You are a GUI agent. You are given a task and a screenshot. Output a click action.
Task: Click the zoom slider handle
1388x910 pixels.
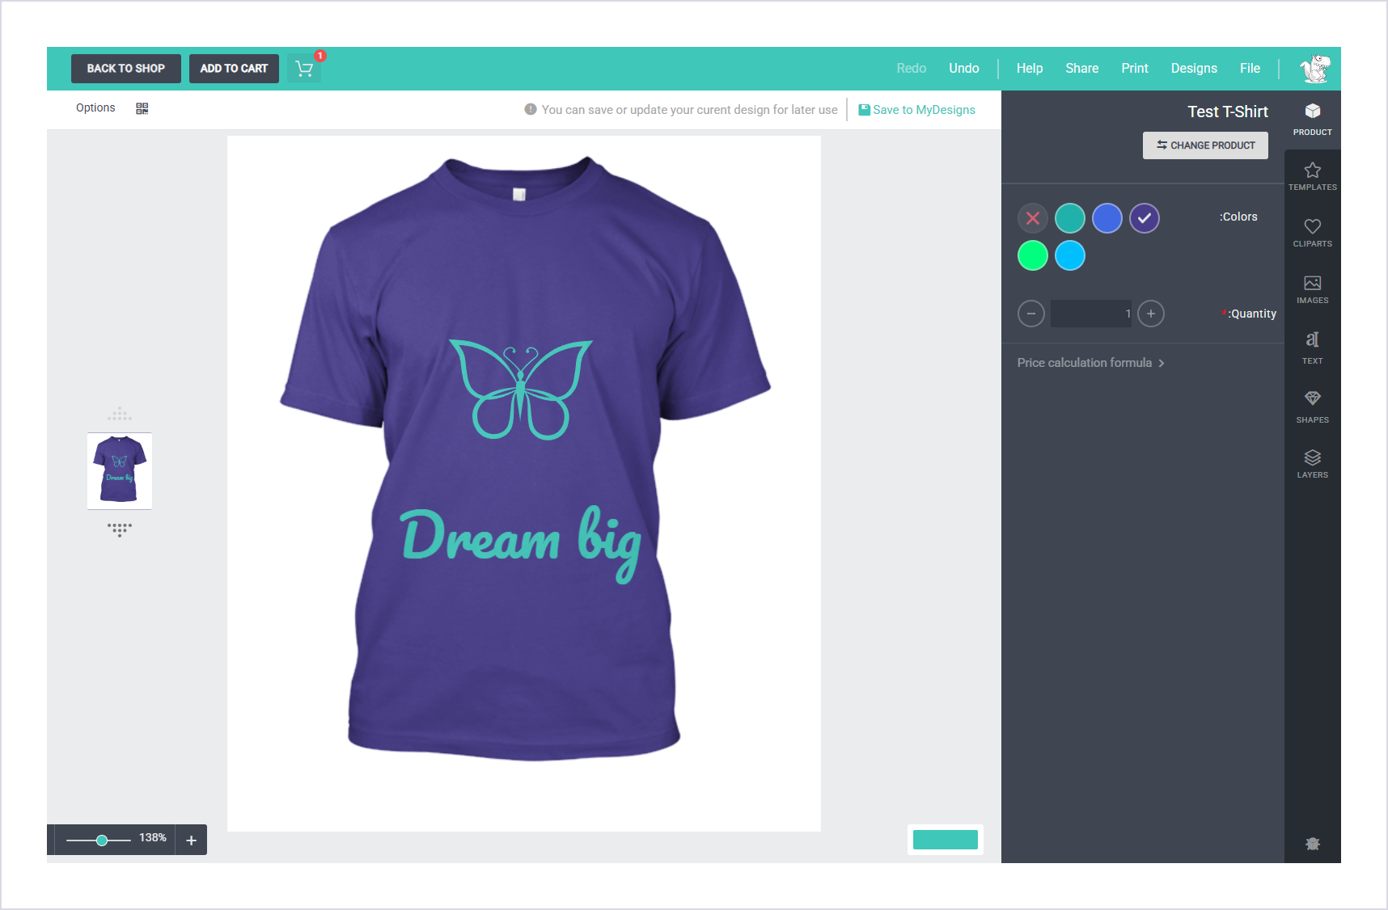102,840
